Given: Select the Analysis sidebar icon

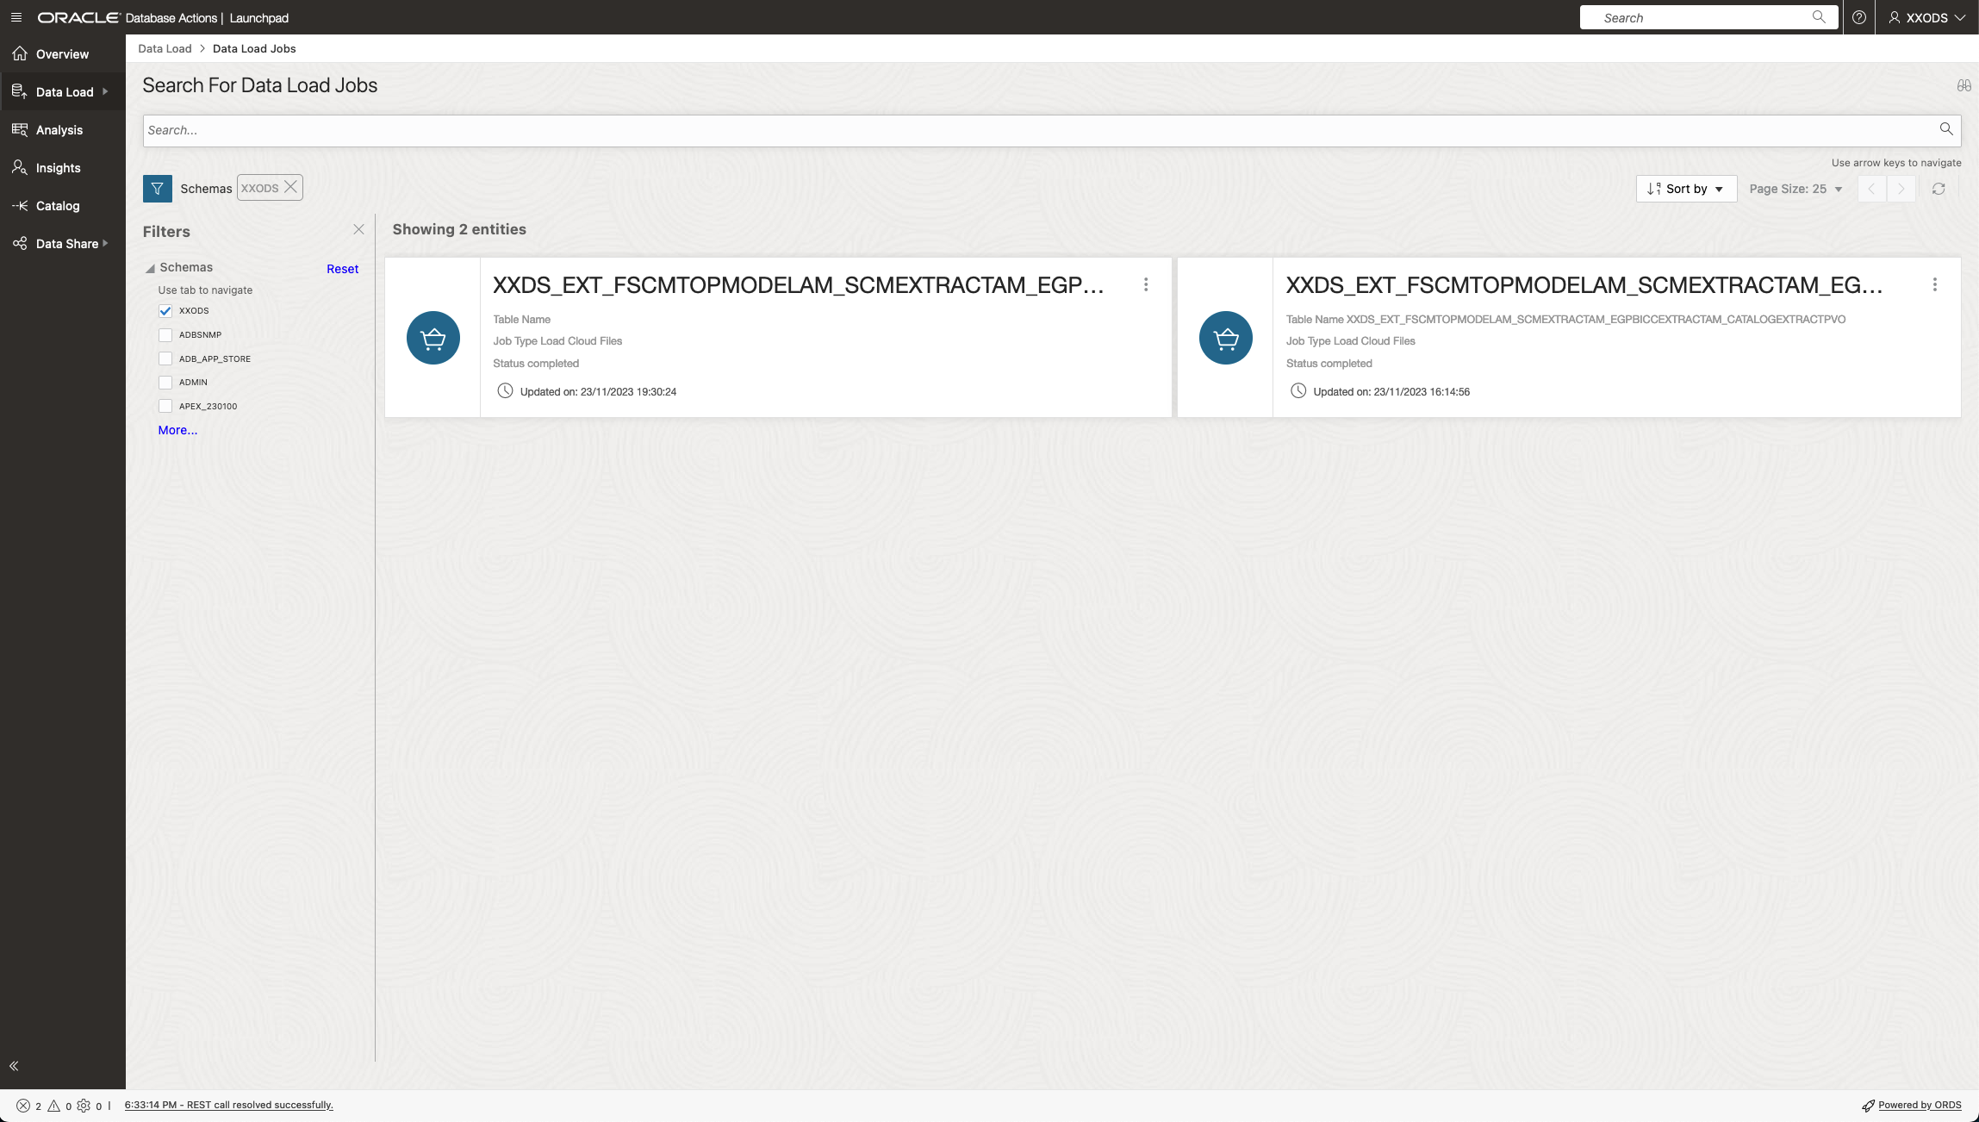Looking at the screenshot, I should pyautogui.click(x=59, y=129).
